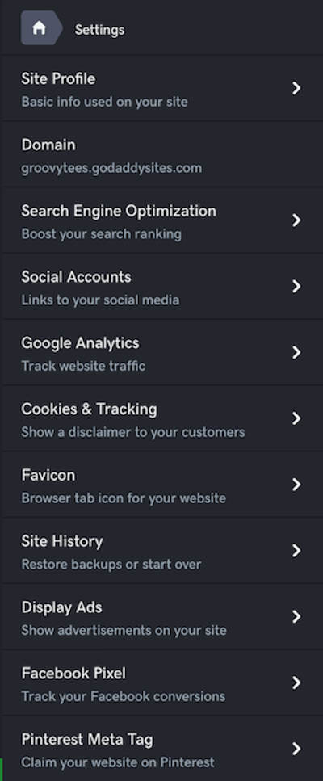Screen dimensions: 323x781
Task: Click arrow icon for Cookies & Tracking
Action: (x=296, y=418)
